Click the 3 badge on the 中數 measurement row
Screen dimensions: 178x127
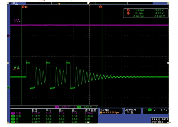(x=13, y=113)
